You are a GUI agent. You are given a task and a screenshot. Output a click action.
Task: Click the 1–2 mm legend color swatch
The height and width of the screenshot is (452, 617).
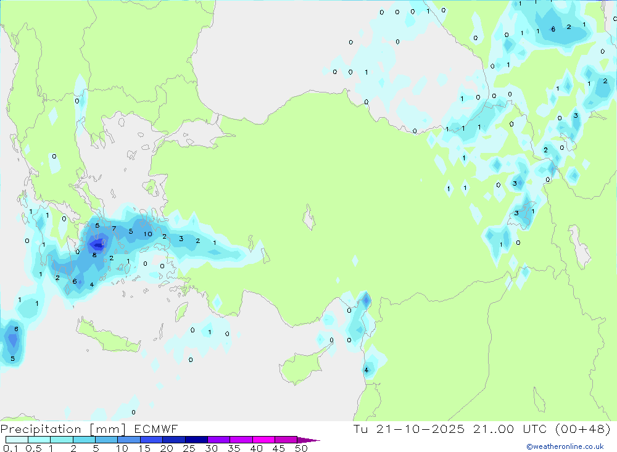62,440
